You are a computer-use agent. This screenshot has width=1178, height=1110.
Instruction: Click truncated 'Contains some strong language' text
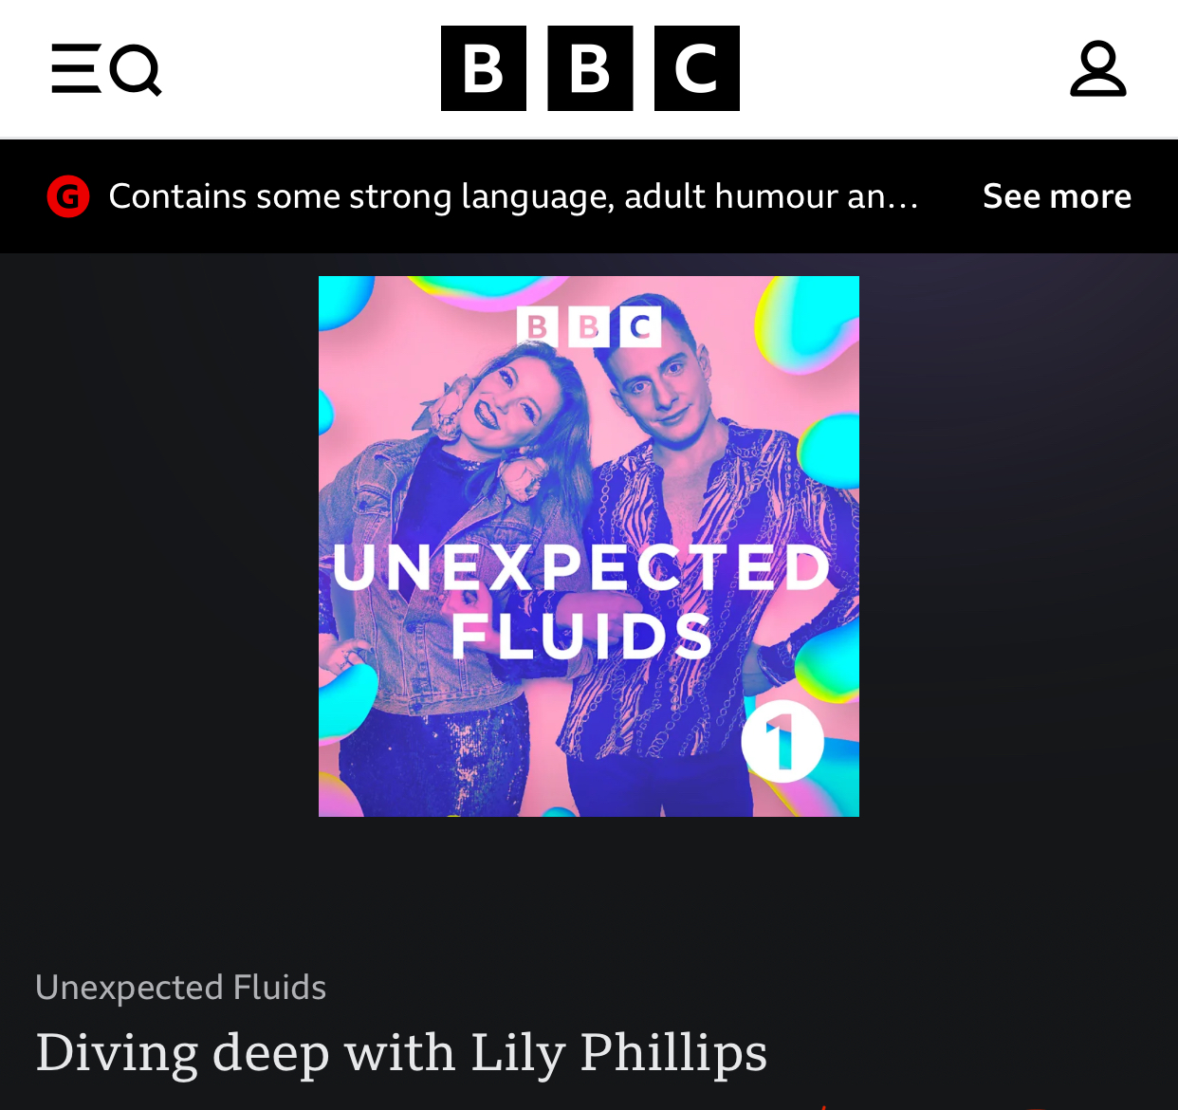click(513, 196)
